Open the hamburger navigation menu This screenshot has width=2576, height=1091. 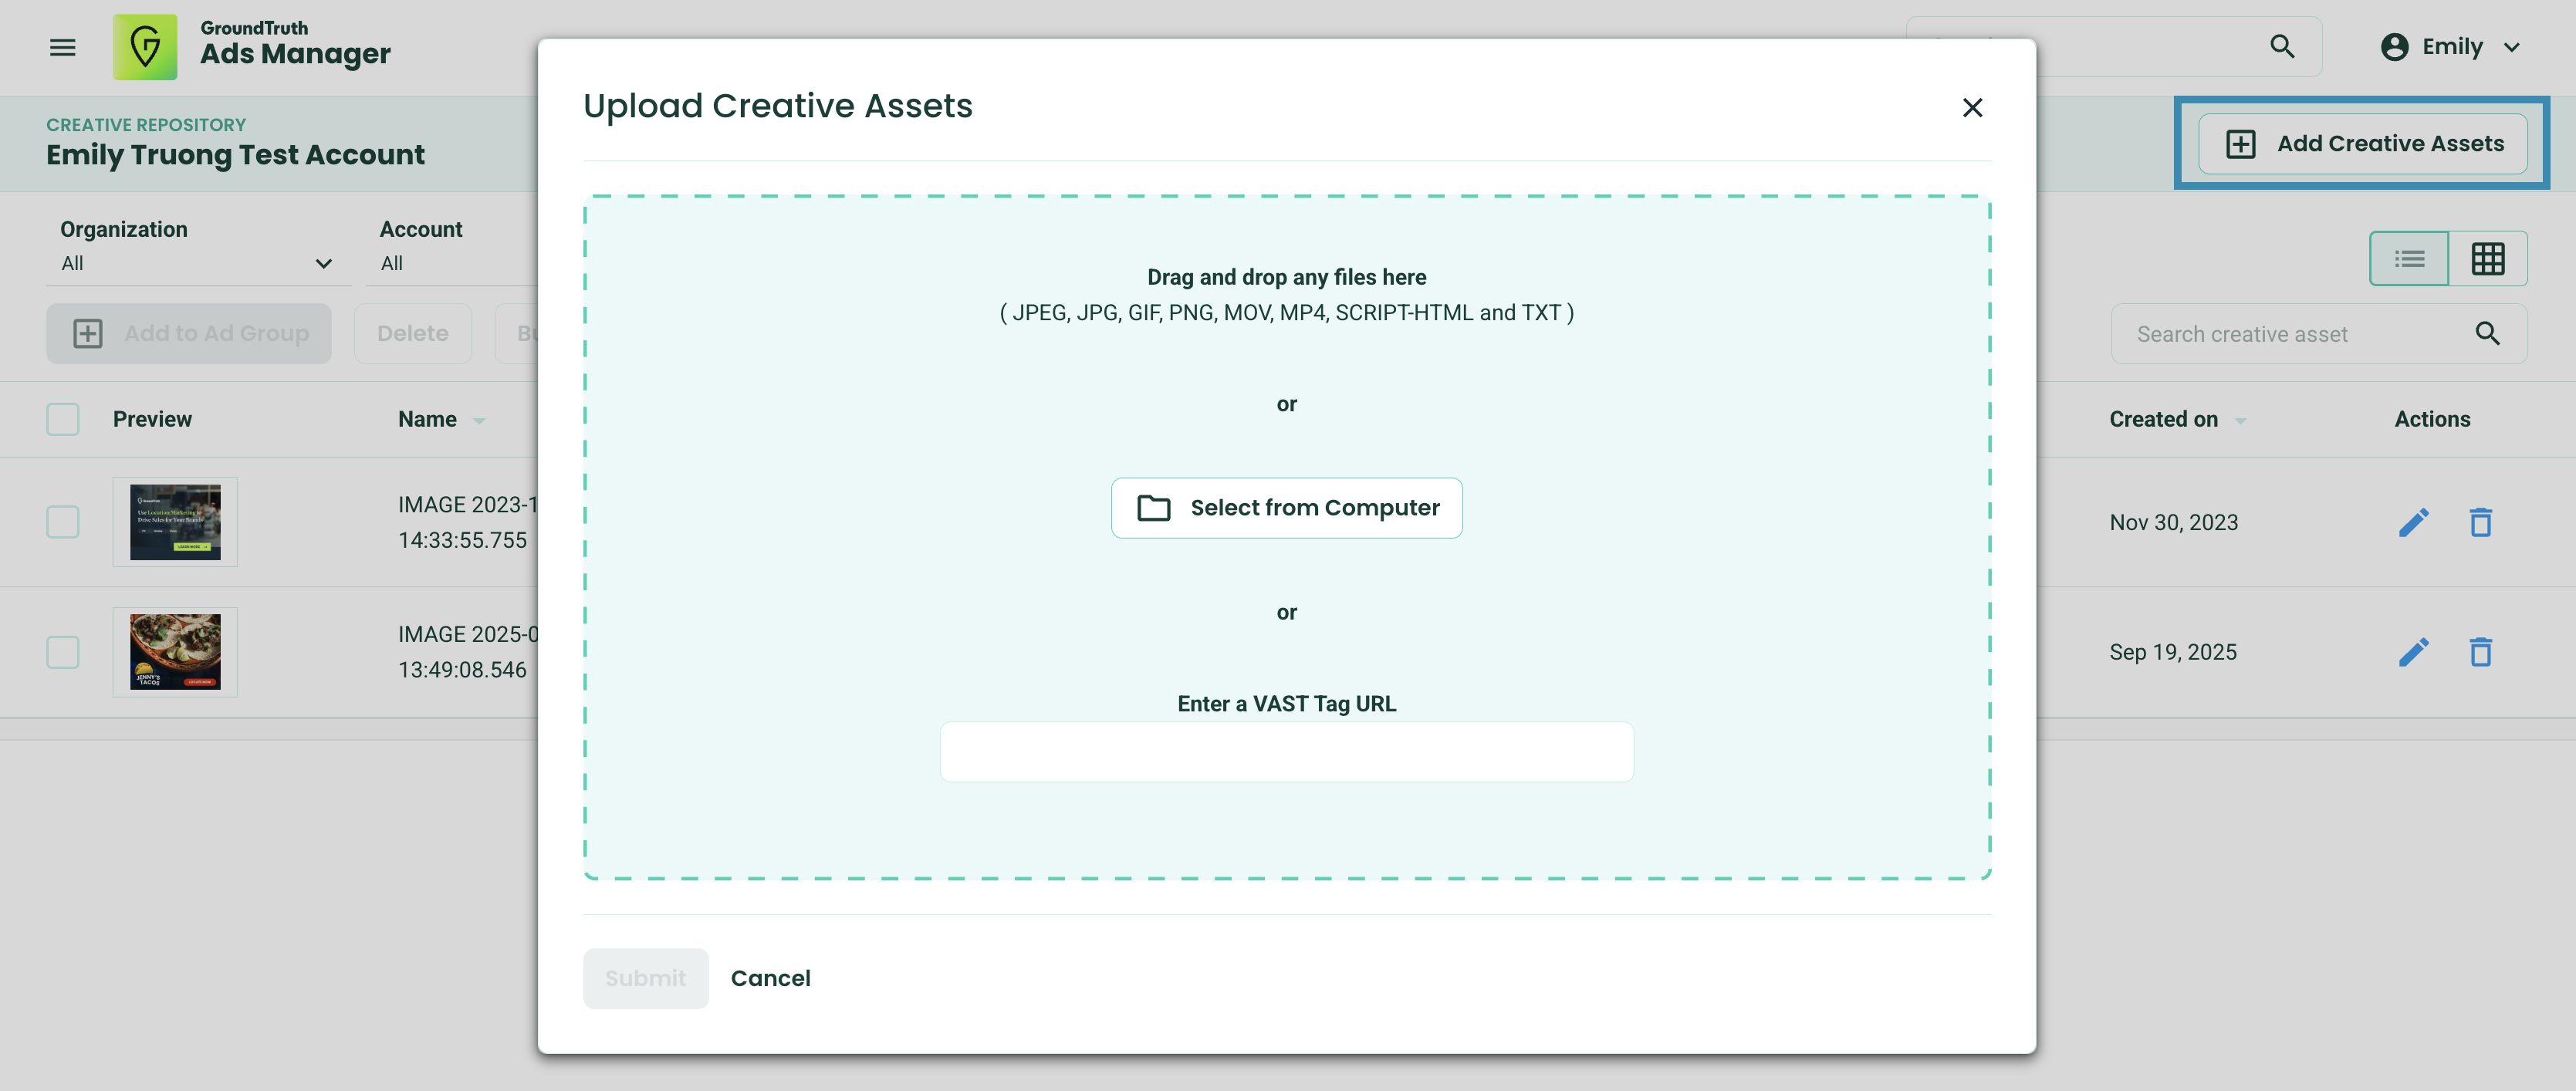pos(62,47)
